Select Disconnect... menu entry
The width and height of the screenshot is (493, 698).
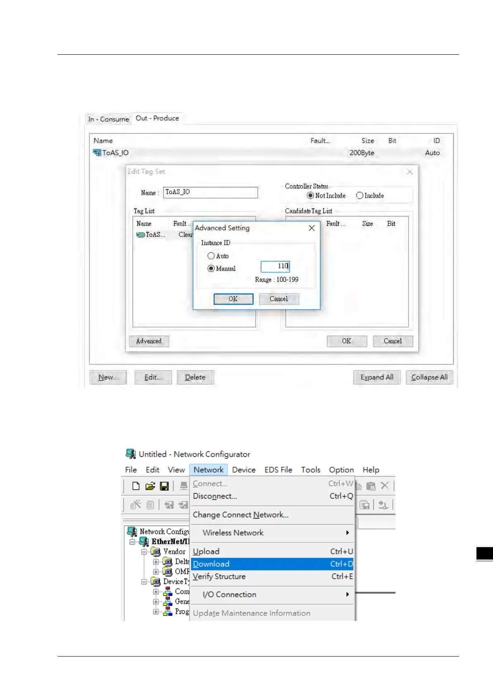pos(272,496)
